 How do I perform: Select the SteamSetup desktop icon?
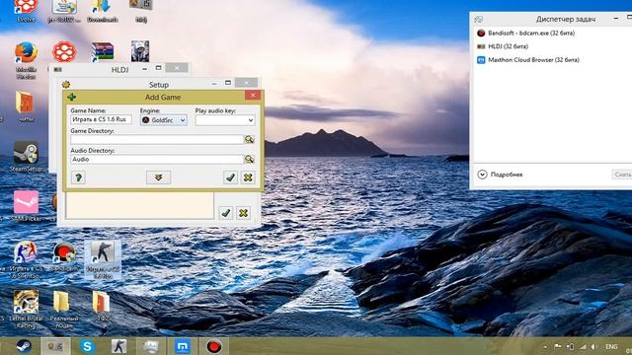26,157
